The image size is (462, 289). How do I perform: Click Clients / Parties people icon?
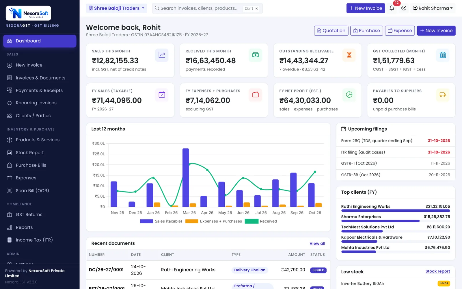[x=10, y=116]
